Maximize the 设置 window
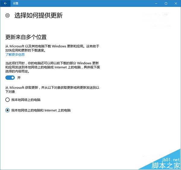The image size is (181, 170). [x=166, y=3]
